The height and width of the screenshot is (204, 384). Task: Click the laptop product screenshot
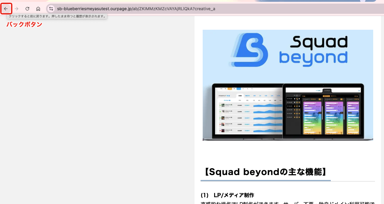pyautogui.click(x=287, y=112)
